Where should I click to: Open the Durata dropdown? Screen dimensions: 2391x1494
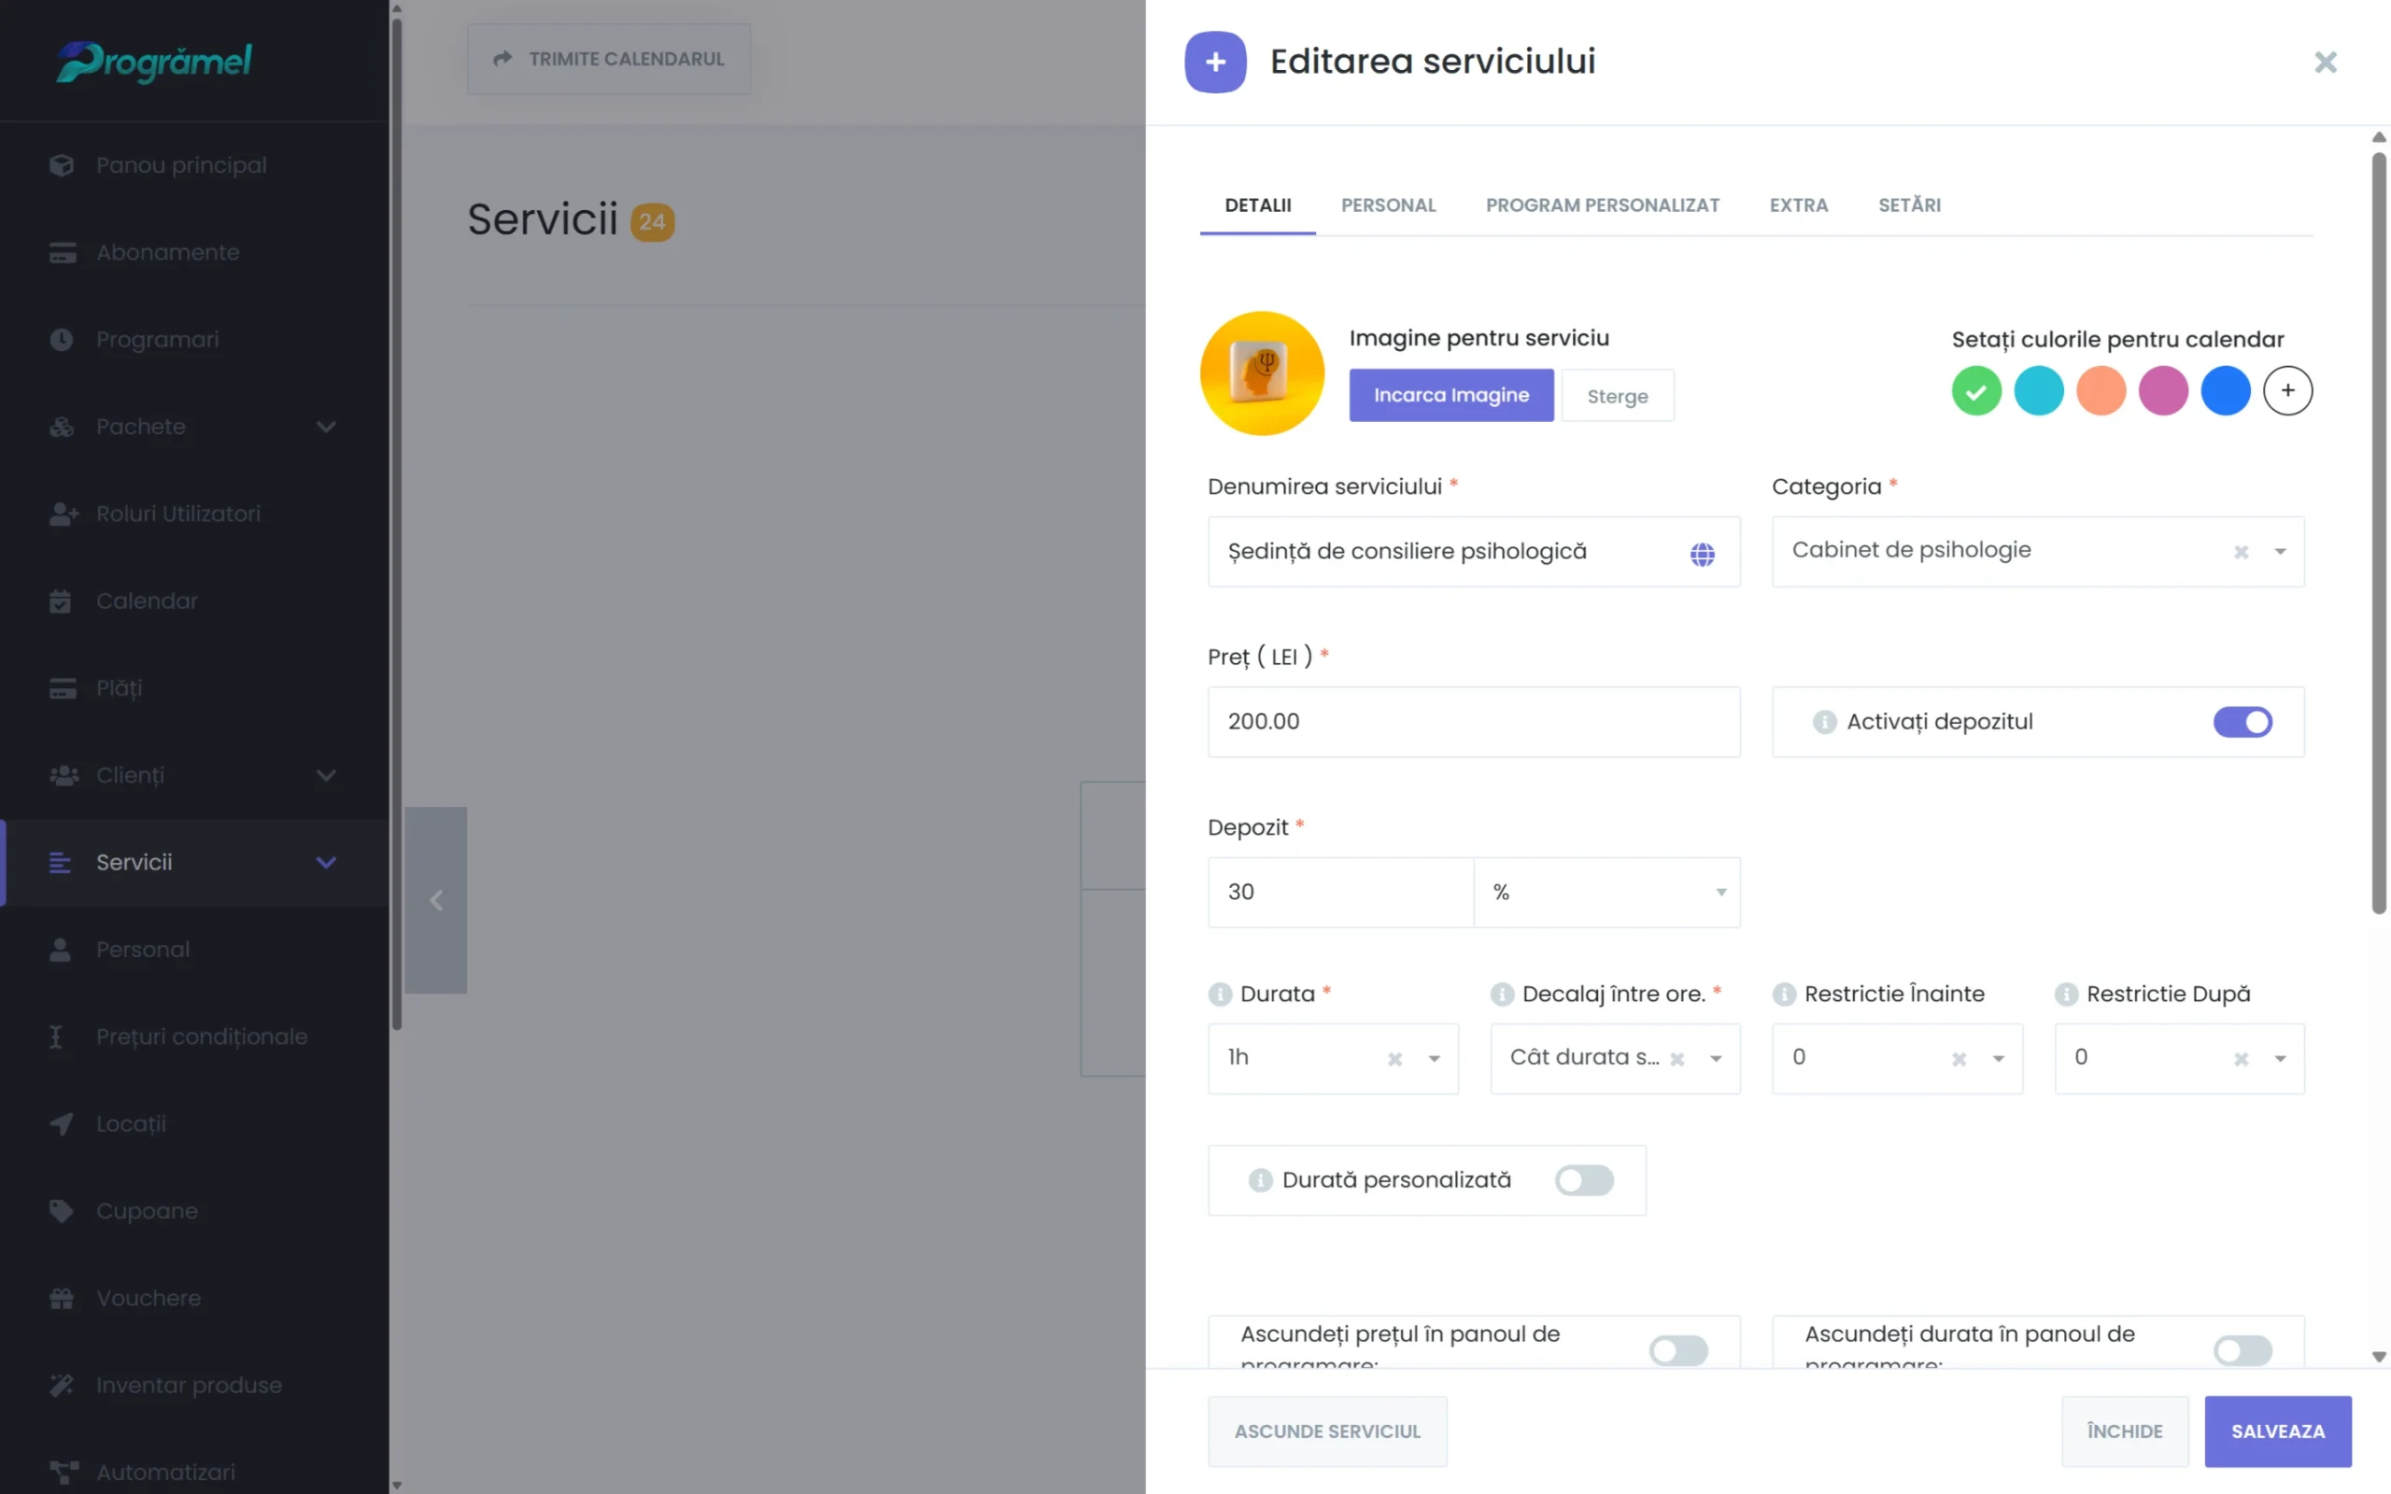1434,1059
